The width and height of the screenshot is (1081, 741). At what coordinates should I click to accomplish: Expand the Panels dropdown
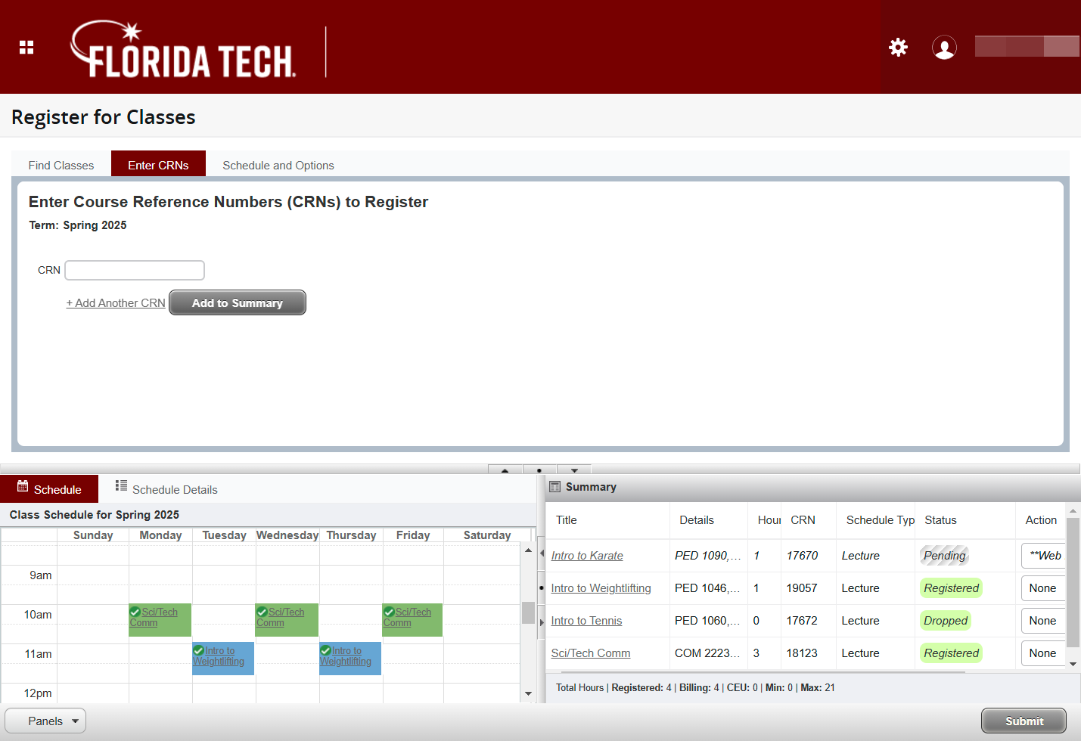pos(45,721)
